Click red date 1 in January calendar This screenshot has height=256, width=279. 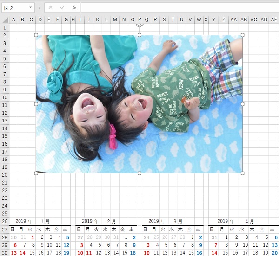coord(33,237)
